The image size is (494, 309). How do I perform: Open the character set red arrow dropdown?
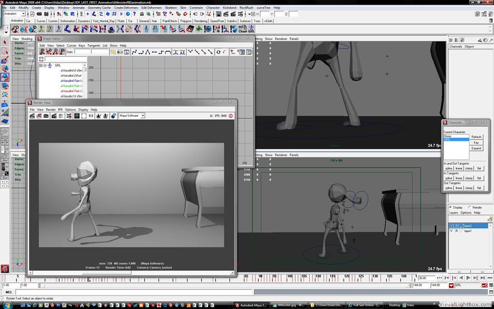point(451,286)
